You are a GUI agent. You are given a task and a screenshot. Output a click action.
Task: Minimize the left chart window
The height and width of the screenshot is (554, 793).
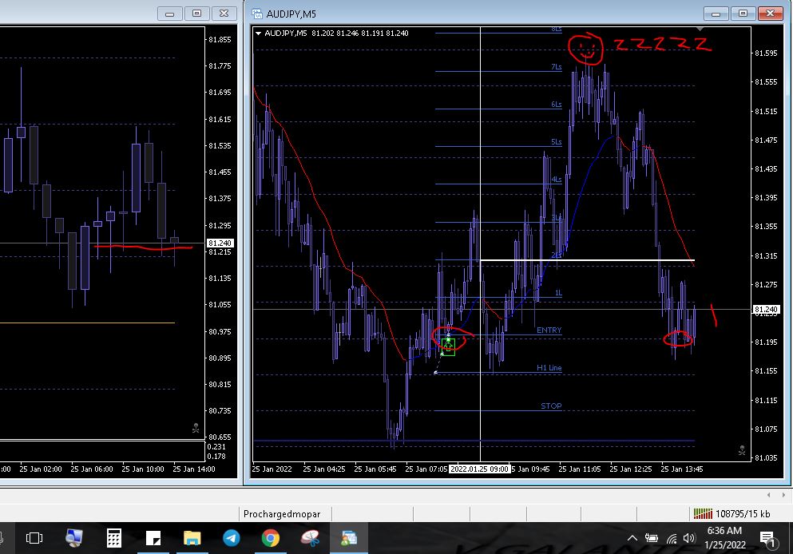point(170,13)
